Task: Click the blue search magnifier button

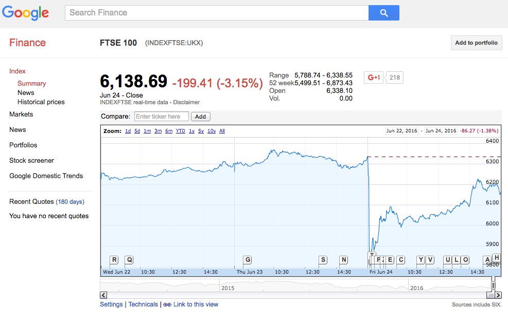Action: tap(383, 13)
